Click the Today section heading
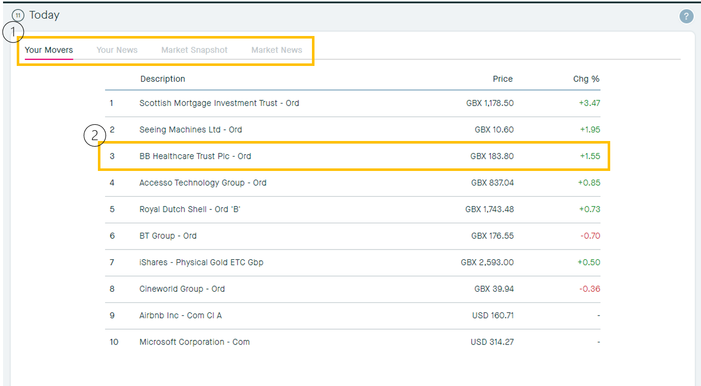 [x=44, y=15]
